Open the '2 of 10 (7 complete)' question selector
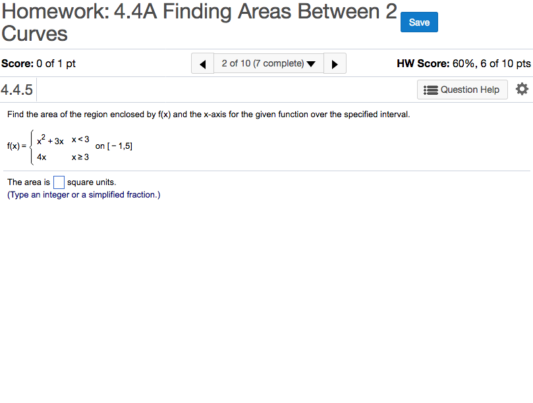The width and height of the screenshot is (533, 403). coord(263,64)
